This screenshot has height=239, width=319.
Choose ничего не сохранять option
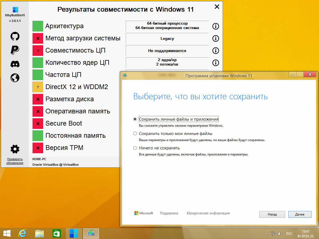135,148
